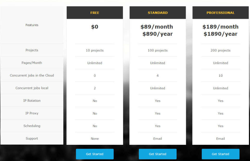Click the Support feature label

pos(32,139)
